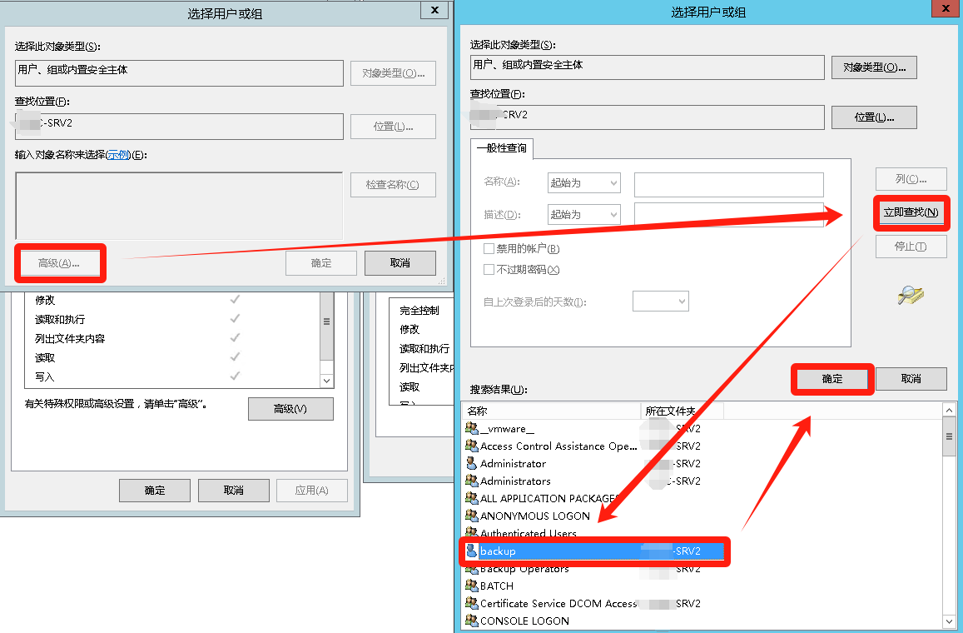This screenshot has width=963, height=633.
Task: Click the search magnifier icon
Action: (x=911, y=295)
